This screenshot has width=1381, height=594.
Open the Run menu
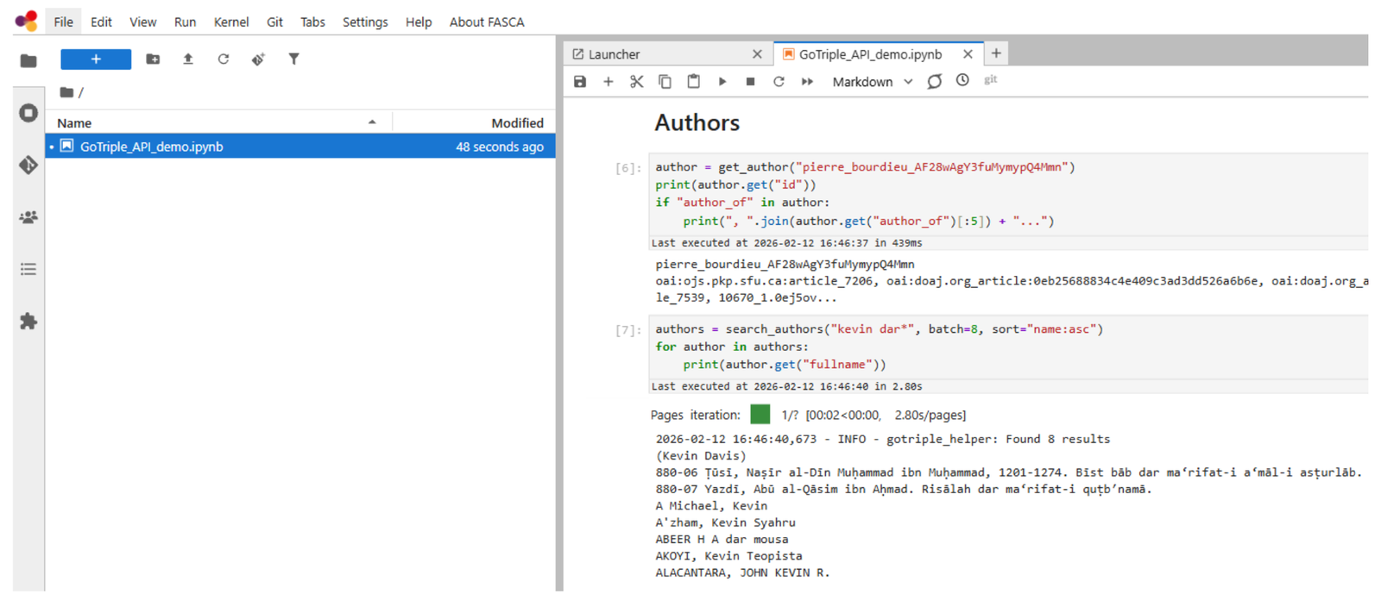pyautogui.click(x=185, y=22)
